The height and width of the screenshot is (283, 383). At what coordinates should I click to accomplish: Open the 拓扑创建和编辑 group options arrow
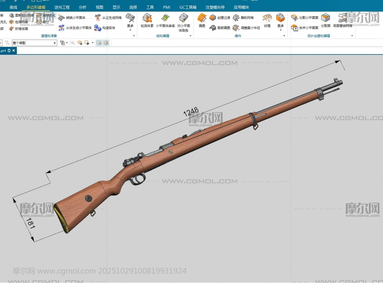coord(352,36)
